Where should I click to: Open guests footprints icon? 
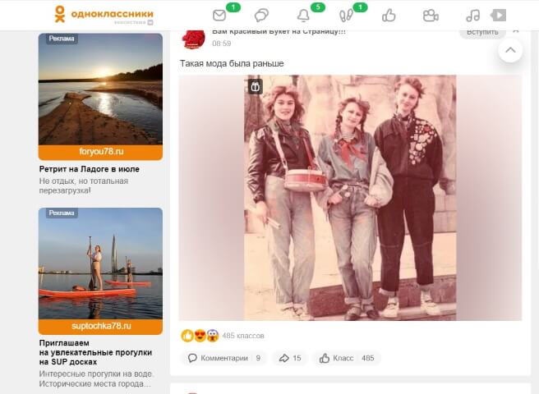pyautogui.click(x=346, y=16)
